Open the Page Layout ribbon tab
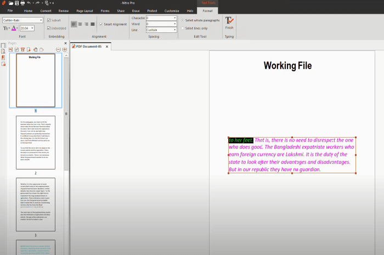Screen dimensions: 384x255 84,10
